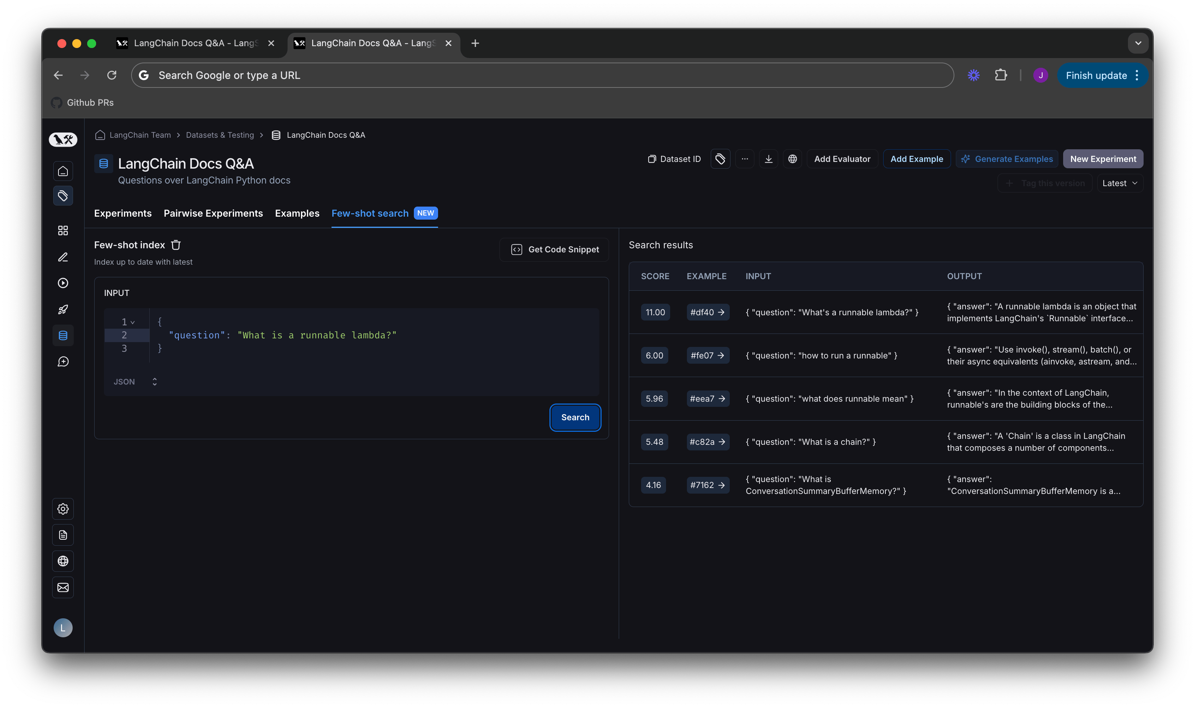Open the document icon in sidebar
This screenshot has width=1195, height=708.
(x=63, y=535)
